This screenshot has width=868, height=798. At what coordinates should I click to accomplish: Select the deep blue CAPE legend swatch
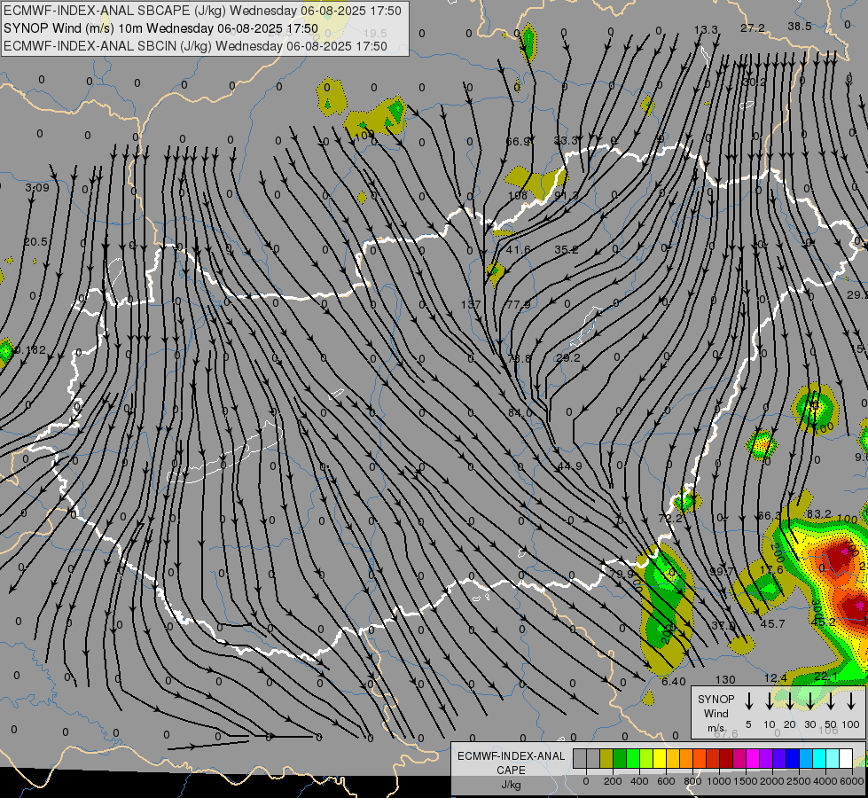792,758
